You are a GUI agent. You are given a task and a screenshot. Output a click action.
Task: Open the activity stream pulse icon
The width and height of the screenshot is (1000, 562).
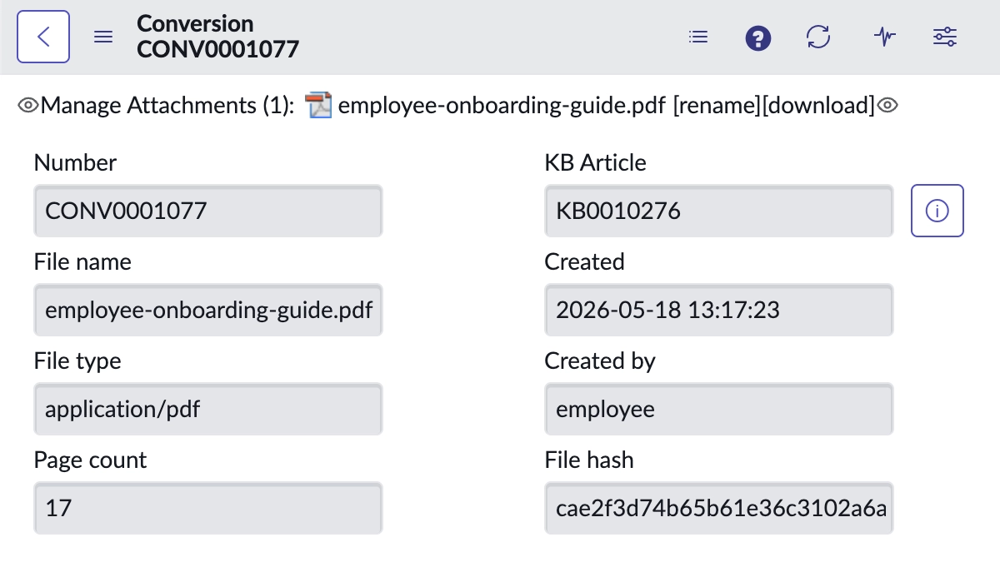885,37
